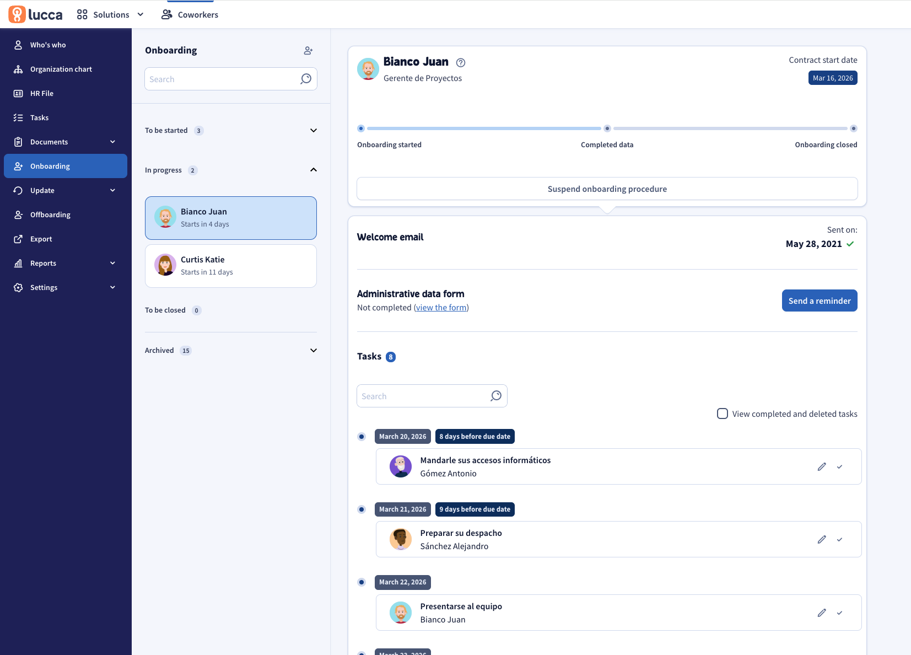The width and height of the screenshot is (911, 655).
Task: Click the add new onboarding person icon
Action: click(308, 51)
